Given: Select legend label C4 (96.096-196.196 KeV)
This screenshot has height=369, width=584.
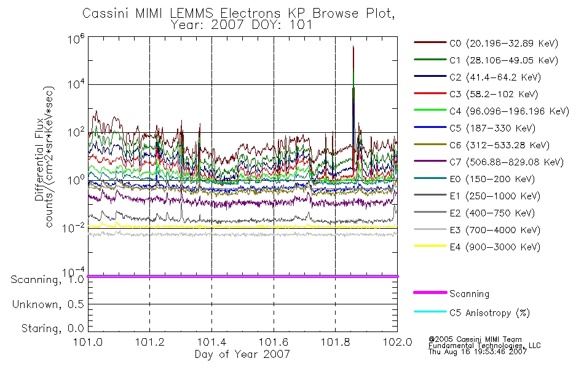Looking at the screenshot, I should click(510, 111).
